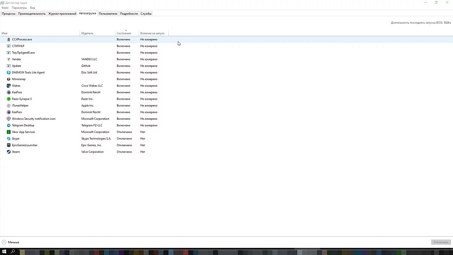This screenshot has height=255, width=453.
Task: Open the Параметры menu
Action: (x=19, y=8)
